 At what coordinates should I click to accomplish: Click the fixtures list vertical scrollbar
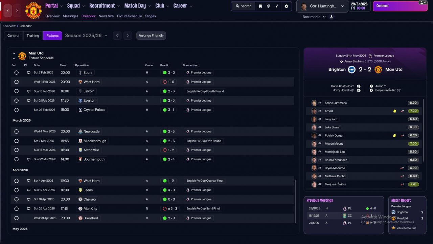click(295, 201)
